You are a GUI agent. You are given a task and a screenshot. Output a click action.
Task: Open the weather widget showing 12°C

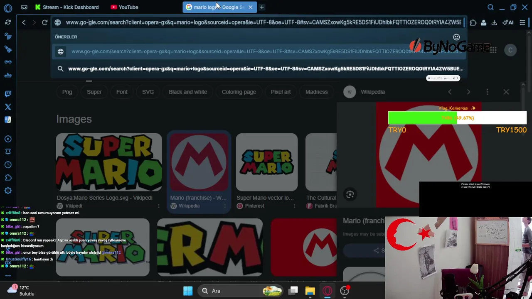22,290
